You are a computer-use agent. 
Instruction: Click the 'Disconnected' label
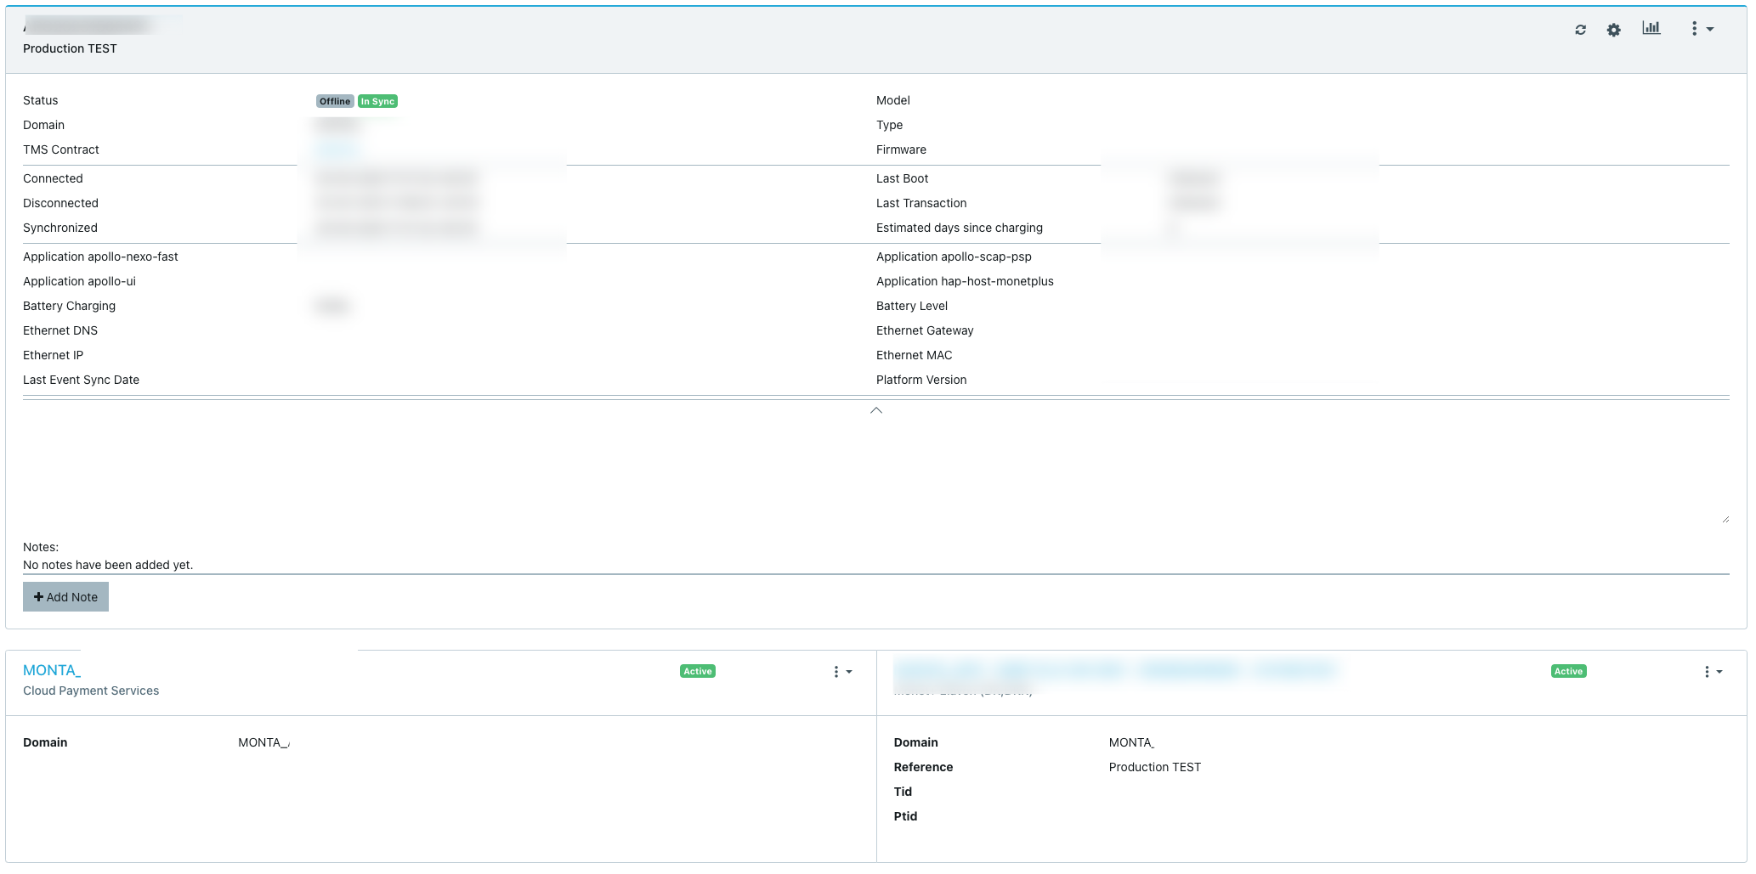coord(60,203)
